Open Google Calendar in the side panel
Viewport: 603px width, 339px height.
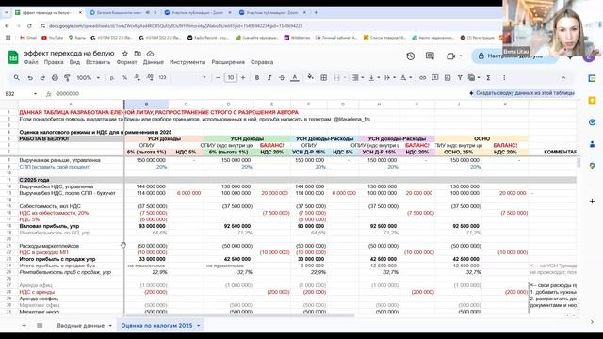[x=593, y=78]
